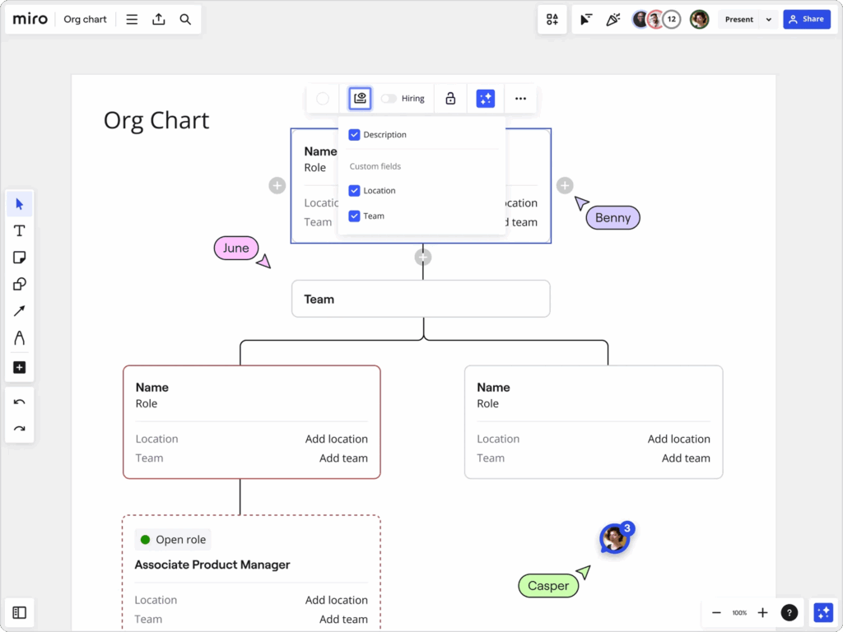Toggle collaborator cursors icon
The height and width of the screenshot is (632, 843).
point(586,20)
